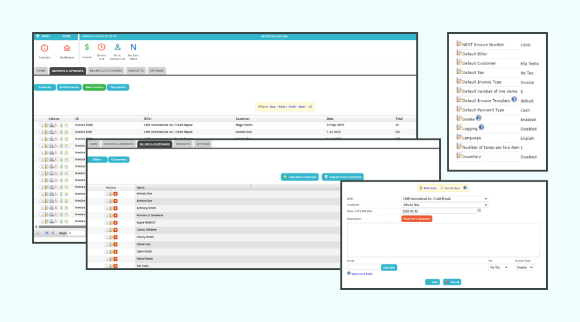Switch to Invoices & Payments tab in back window
This screenshot has width=580, height=322.
pos(68,71)
